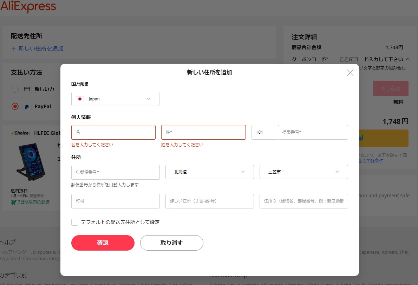Select the PayPal radio button
418x285 pixels.
pos(15,106)
